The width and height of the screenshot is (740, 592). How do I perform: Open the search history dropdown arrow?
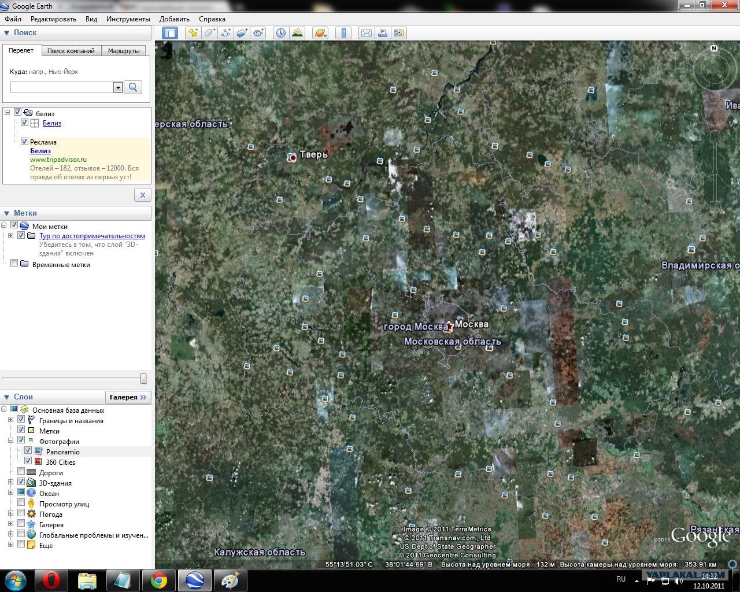118,87
